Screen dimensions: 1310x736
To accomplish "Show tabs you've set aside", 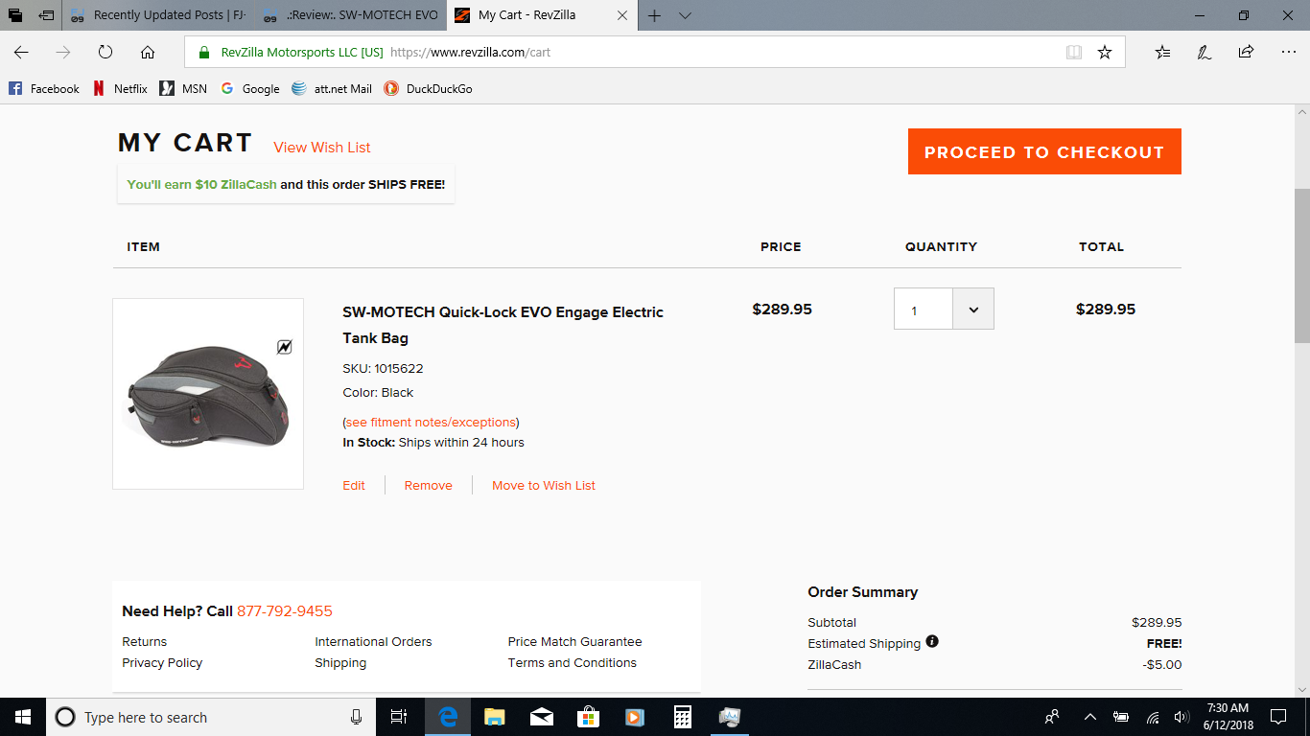I will point(15,15).
